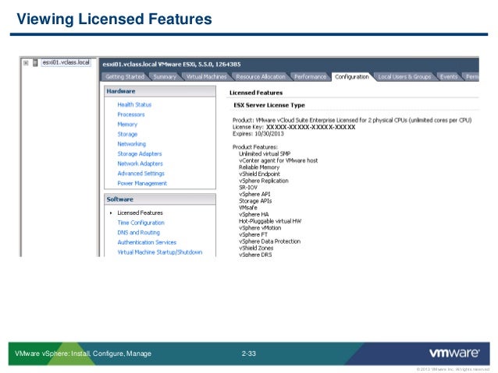Click the host server icon for esxi01.vclass.local
The height and width of the screenshot is (373, 498).
[35, 63]
